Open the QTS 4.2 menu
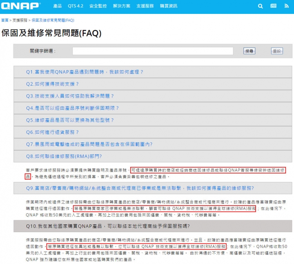Image resolution: width=294 pixels, height=264 pixels. (x=76, y=6)
